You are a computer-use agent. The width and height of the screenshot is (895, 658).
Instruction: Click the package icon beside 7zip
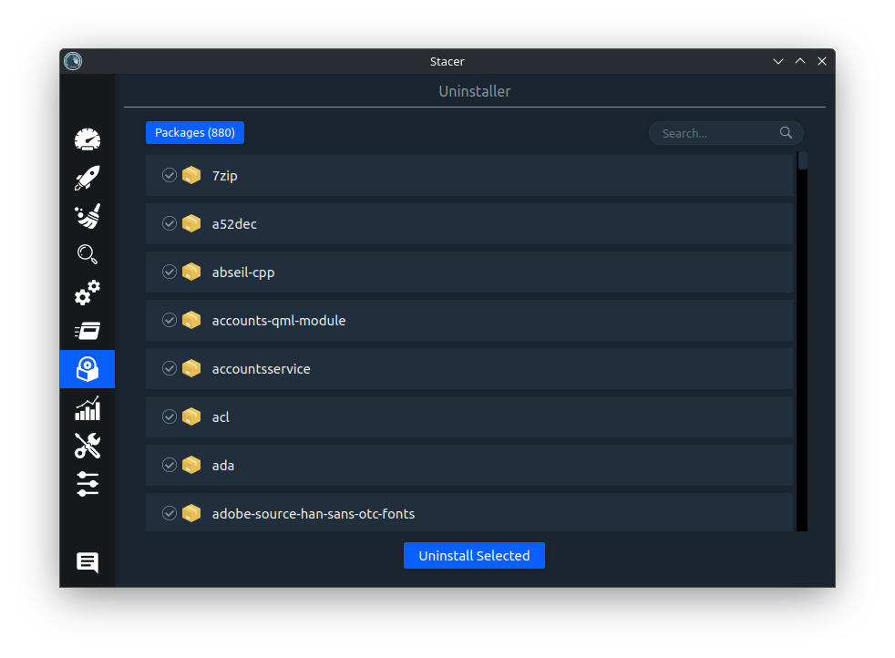click(191, 175)
